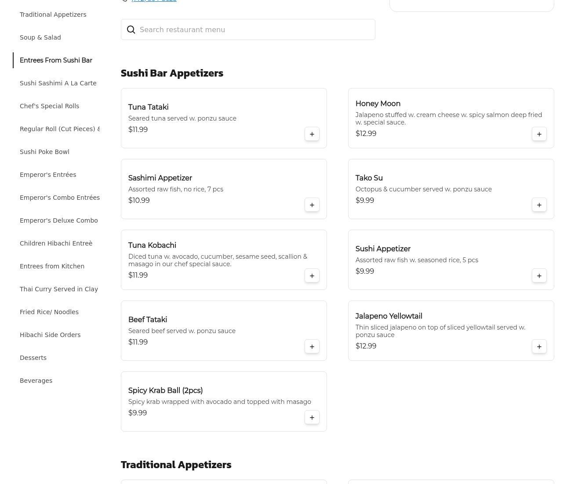This screenshot has height=484, width=567.
Task: Click plus icon for Sashimi Appetizer
Action: click(312, 205)
